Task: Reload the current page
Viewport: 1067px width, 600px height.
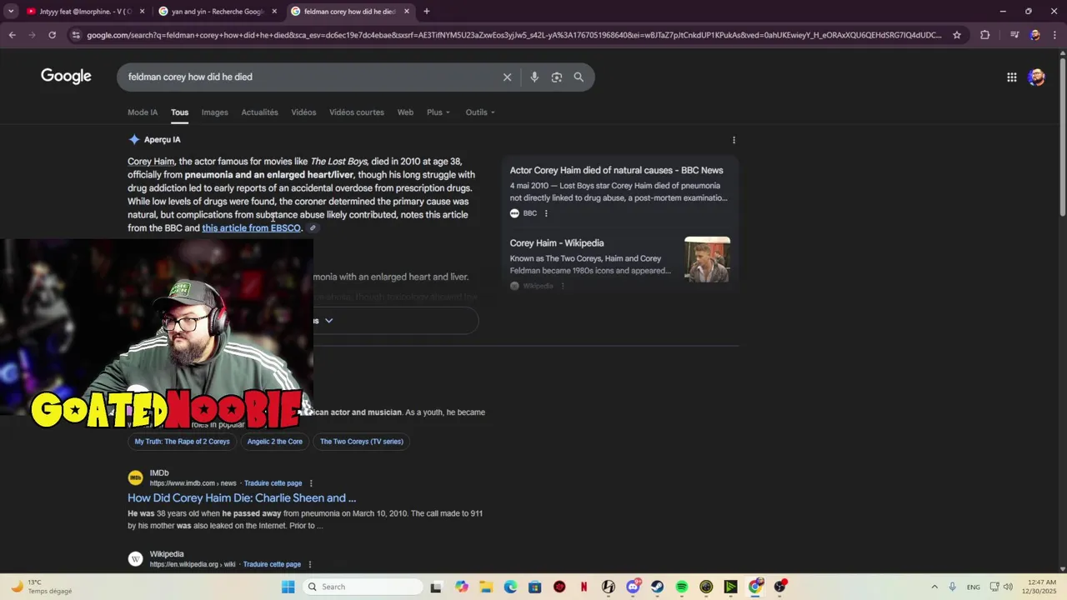Action: tap(52, 35)
